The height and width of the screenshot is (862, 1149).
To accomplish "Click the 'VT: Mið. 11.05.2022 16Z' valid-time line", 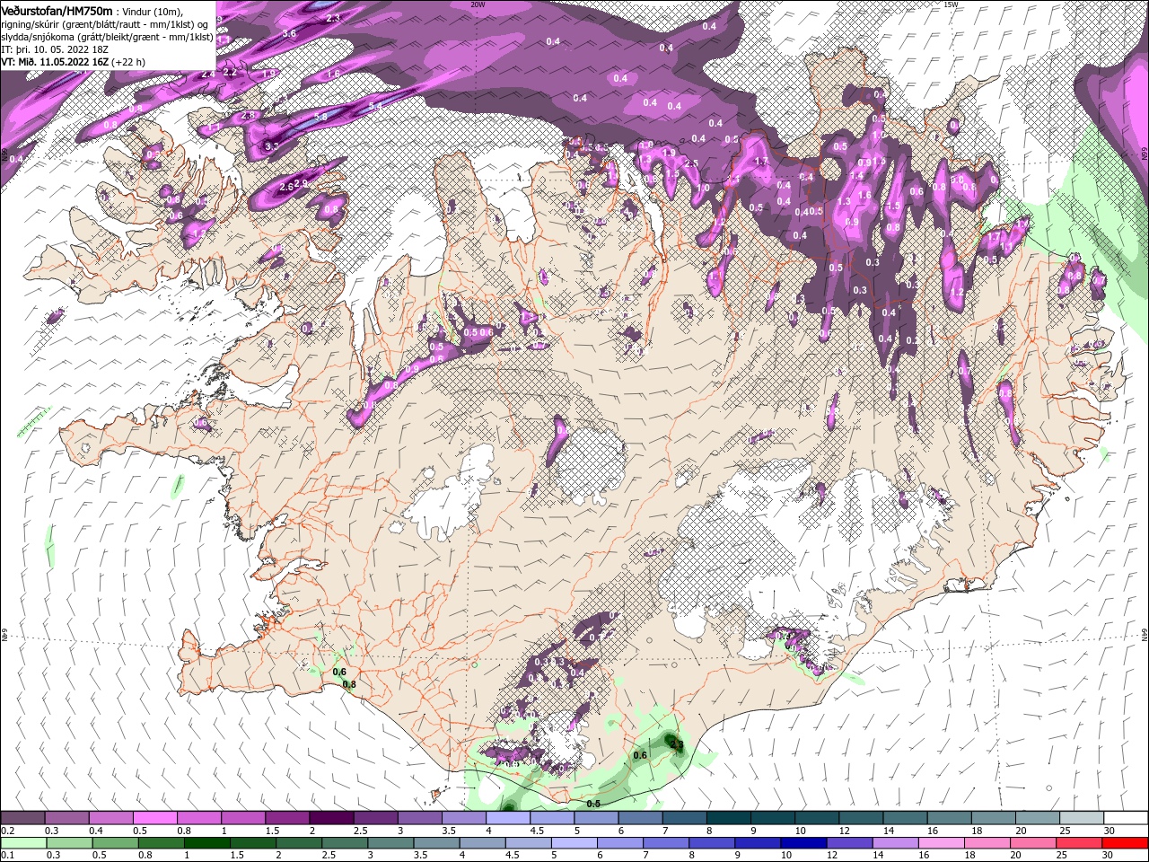I will pos(56,62).
